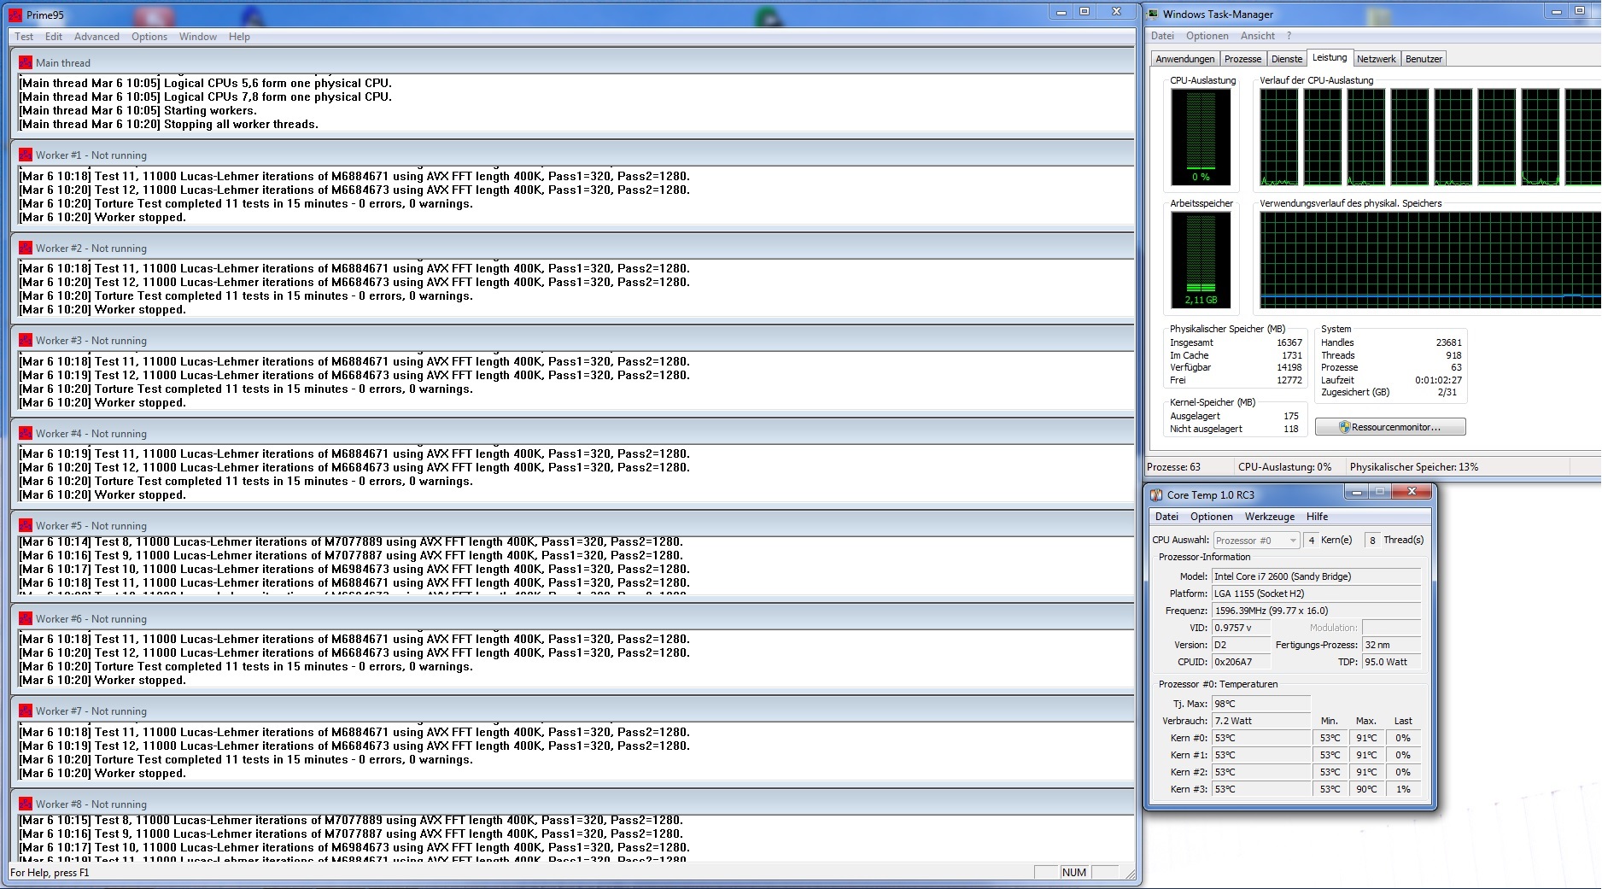This screenshot has height=889, width=1602.
Task: Open the Prozessor #0 dropdown
Action: (1256, 541)
